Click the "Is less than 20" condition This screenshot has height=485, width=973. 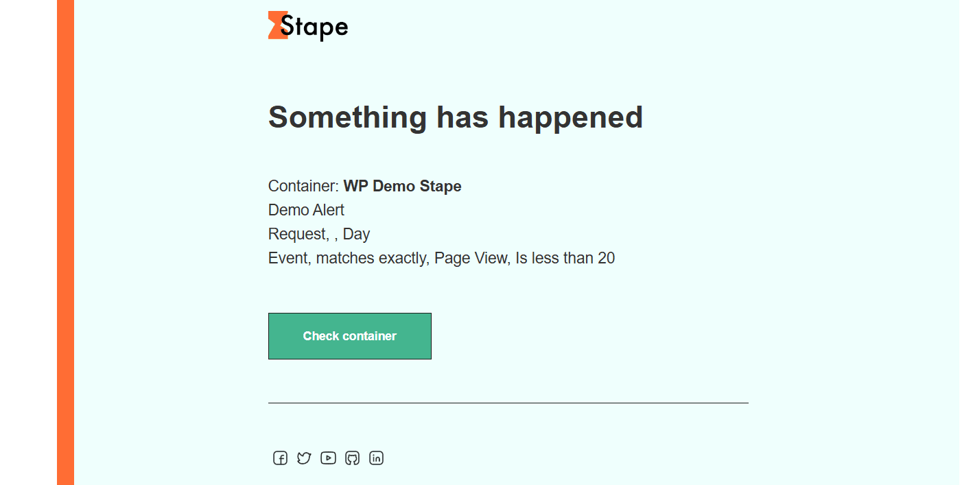click(x=565, y=258)
